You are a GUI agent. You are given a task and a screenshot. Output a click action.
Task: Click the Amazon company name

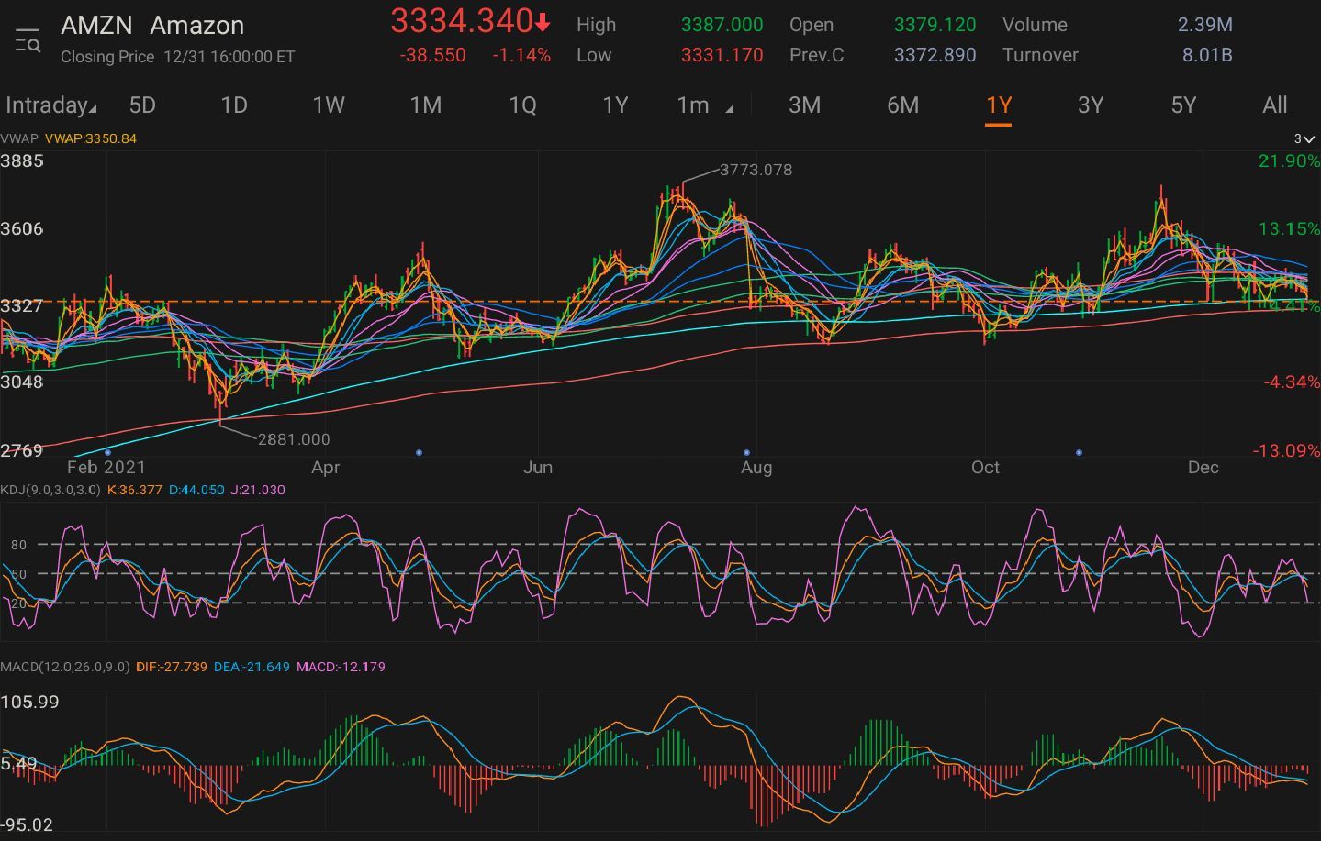click(x=197, y=26)
